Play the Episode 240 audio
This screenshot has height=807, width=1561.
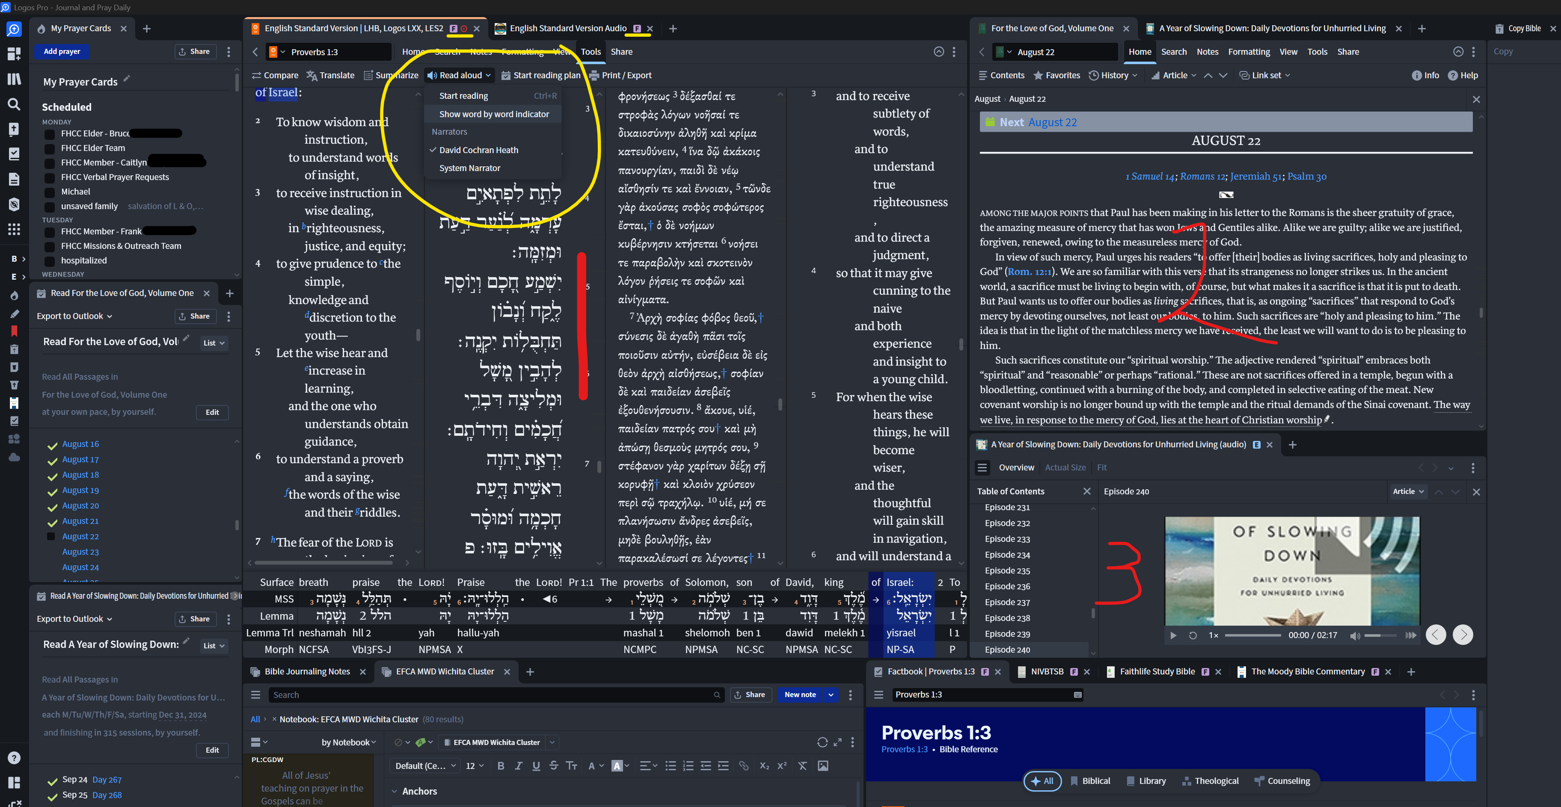pos(1173,636)
